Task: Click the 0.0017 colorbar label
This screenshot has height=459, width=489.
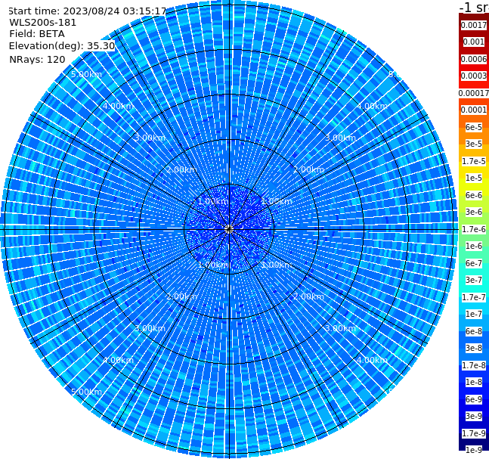Action: click(x=474, y=25)
